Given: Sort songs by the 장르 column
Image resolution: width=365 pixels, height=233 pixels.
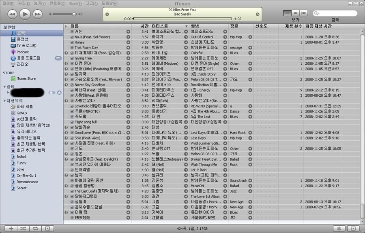Looking at the screenshot, I should [241, 26].
